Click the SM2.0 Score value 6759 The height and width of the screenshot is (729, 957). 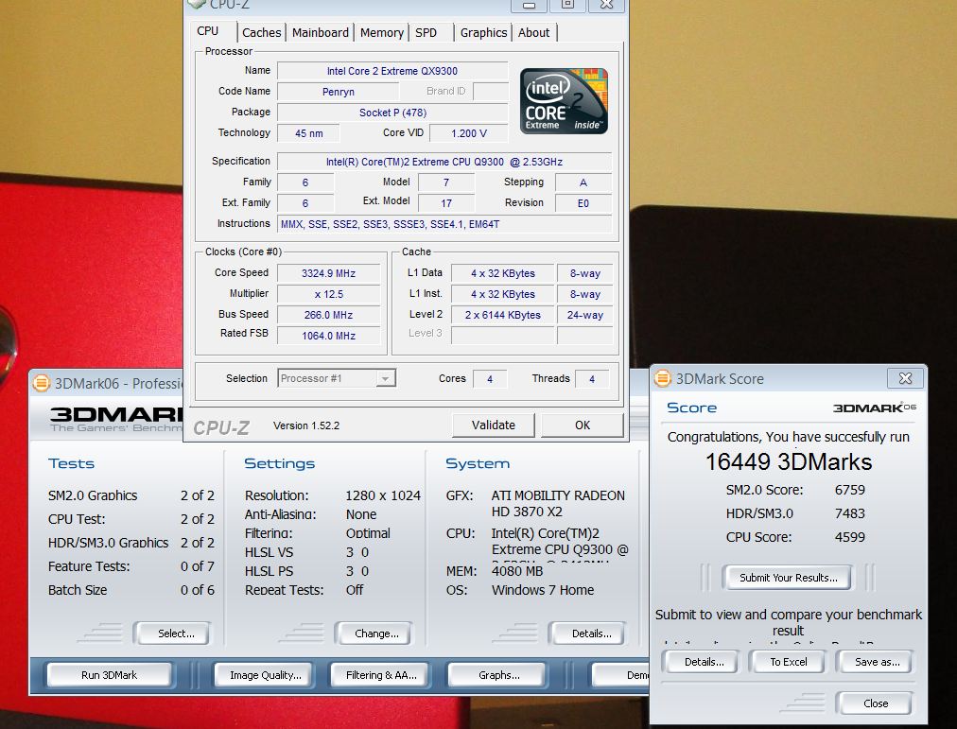849,490
